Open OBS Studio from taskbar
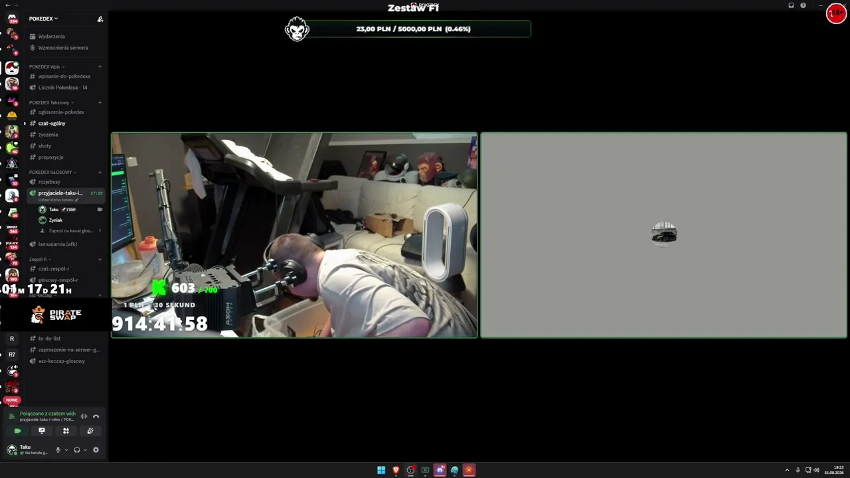This screenshot has height=478, width=850. (410, 471)
